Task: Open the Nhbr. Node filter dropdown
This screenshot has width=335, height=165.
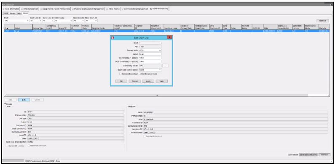Action: coord(63,21)
